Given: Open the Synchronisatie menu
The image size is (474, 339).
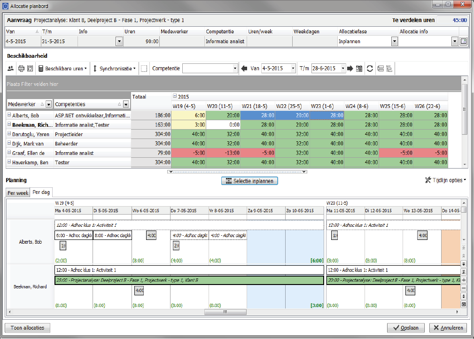Looking at the screenshot, I should (x=114, y=69).
